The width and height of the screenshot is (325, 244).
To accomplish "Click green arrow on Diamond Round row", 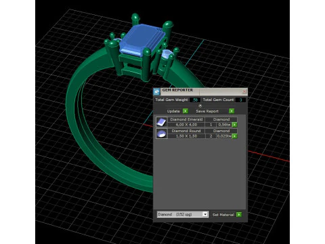I will [234, 136].
